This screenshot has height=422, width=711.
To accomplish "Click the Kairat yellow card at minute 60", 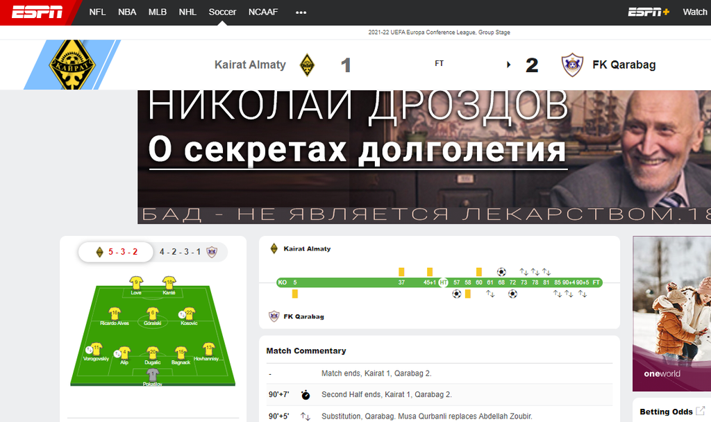I will (x=479, y=272).
